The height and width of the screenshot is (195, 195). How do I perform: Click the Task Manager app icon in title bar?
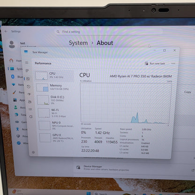26,52
